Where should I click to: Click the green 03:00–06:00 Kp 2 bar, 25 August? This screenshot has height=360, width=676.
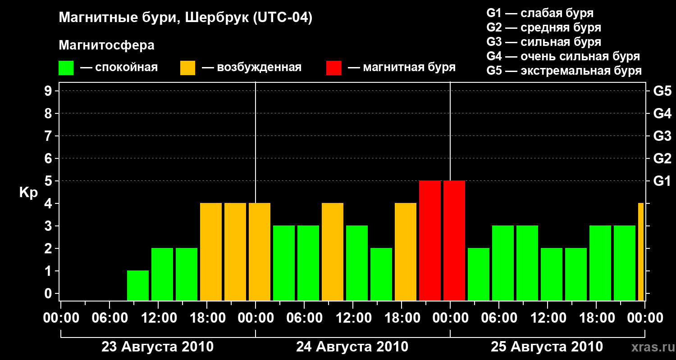point(479,274)
